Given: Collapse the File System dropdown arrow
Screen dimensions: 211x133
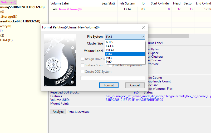Looking at the screenshot, I should [x=143, y=37].
